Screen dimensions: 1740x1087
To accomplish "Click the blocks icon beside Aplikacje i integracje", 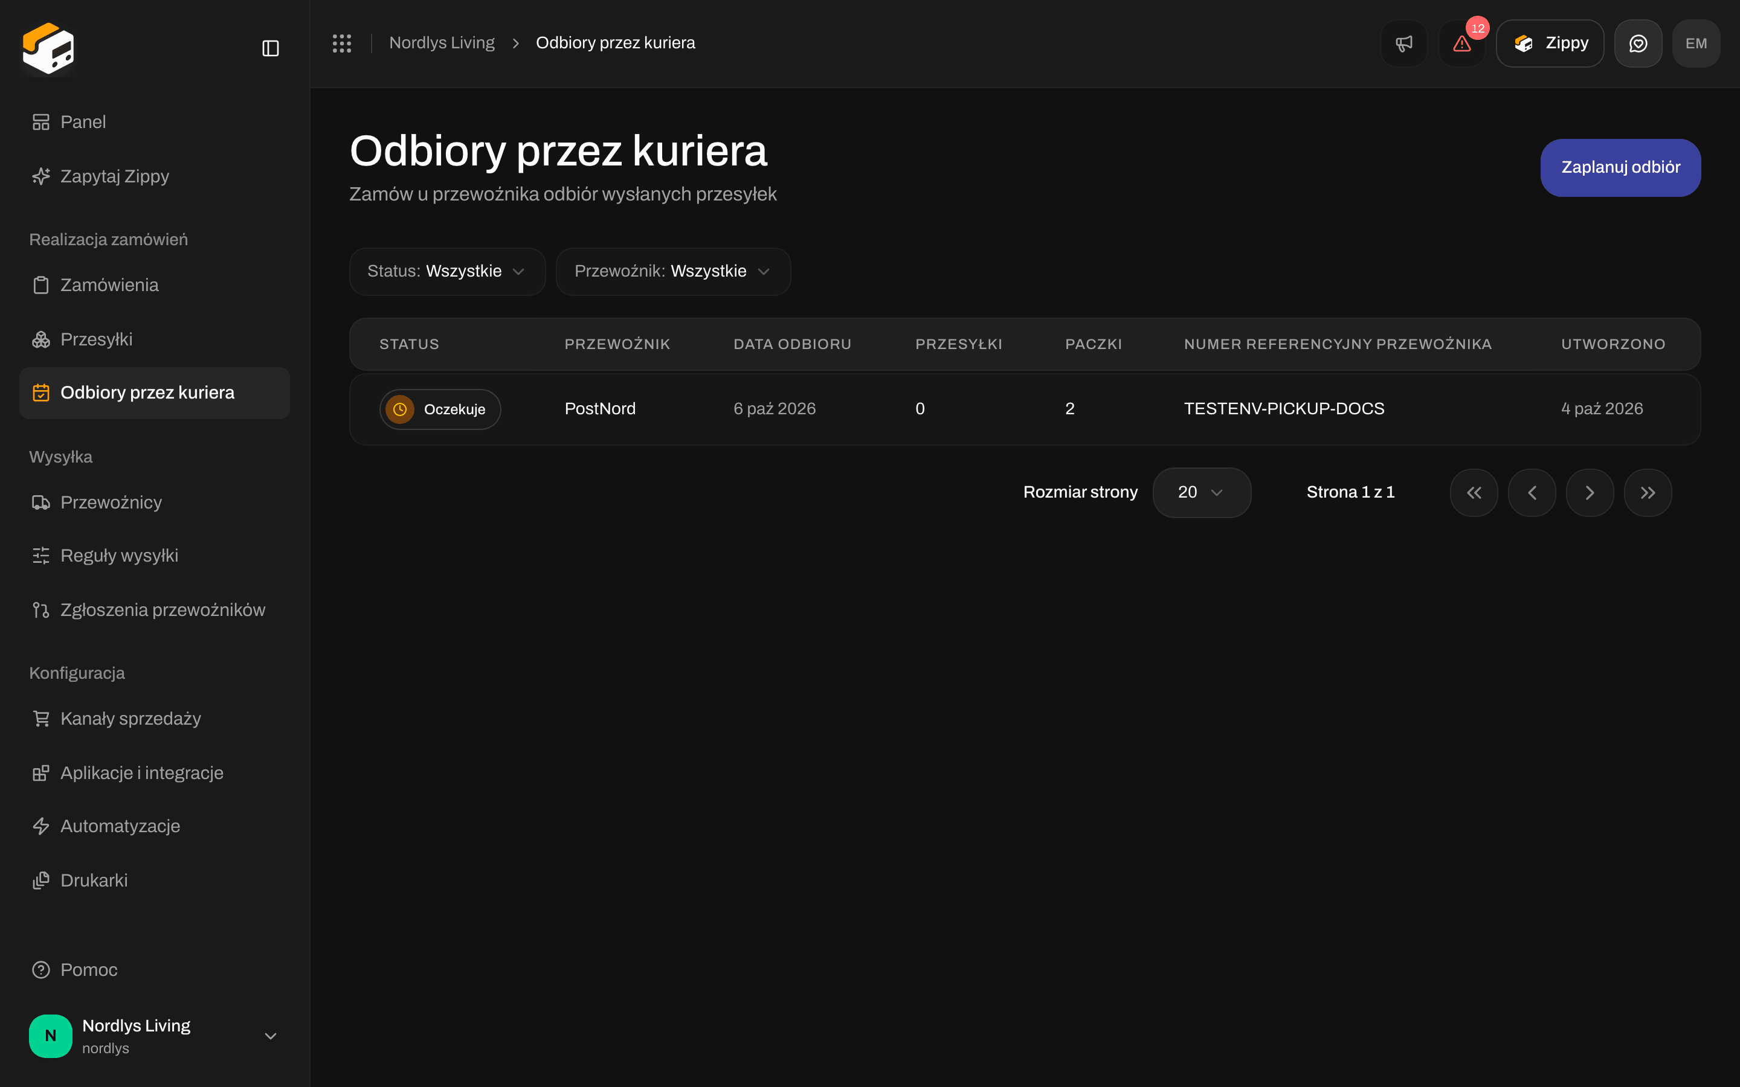I will tap(41, 773).
